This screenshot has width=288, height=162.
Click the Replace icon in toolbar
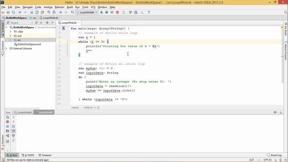pos(54,12)
